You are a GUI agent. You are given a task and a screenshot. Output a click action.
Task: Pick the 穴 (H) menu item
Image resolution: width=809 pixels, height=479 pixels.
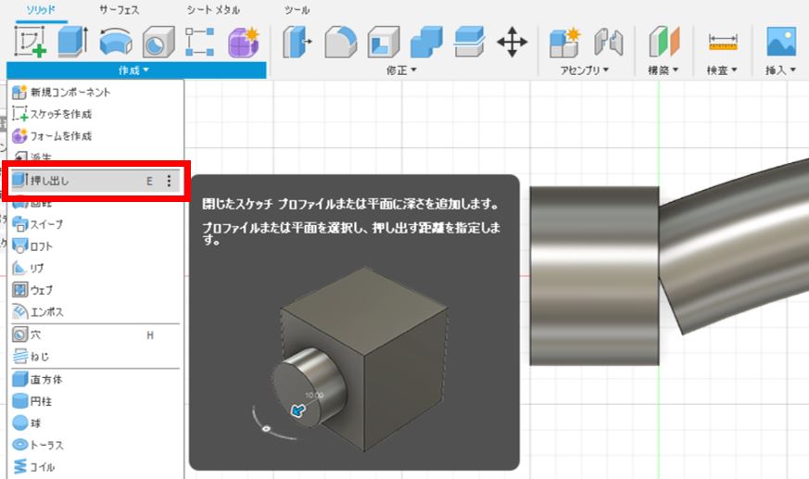[95, 335]
